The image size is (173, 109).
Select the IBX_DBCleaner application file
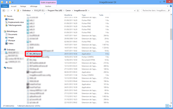[68, 54]
